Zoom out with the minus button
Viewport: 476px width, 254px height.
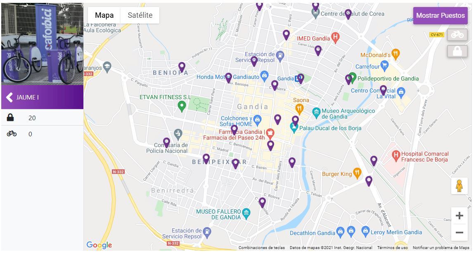tap(459, 233)
